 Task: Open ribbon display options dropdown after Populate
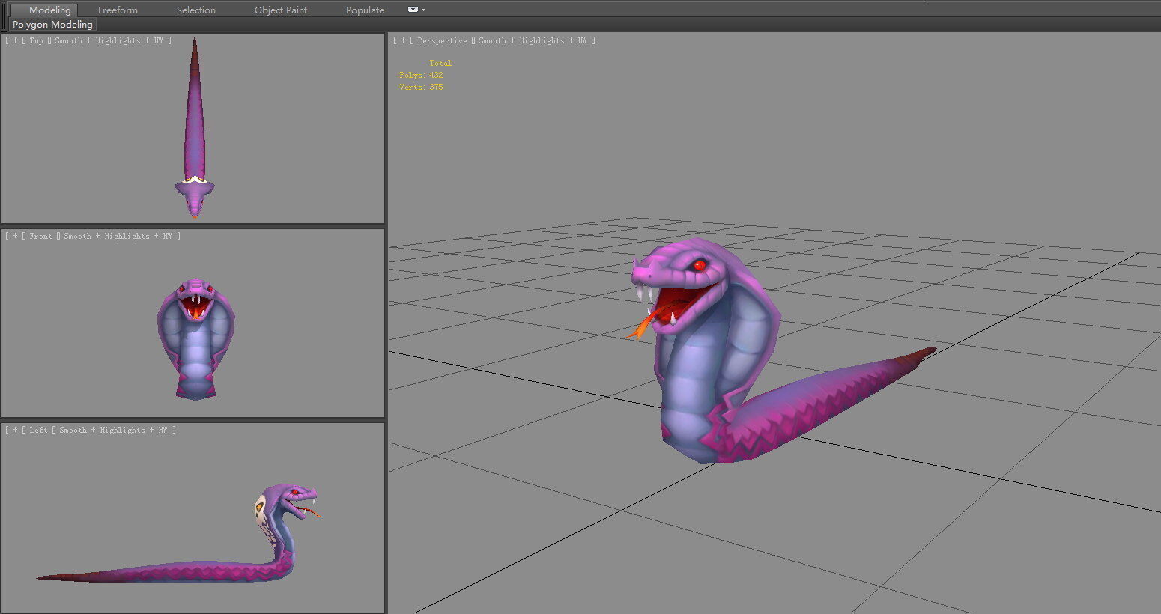click(x=416, y=10)
